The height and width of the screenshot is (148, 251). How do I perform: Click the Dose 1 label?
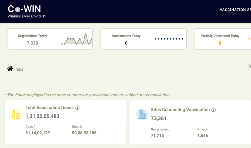click(30, 127)
